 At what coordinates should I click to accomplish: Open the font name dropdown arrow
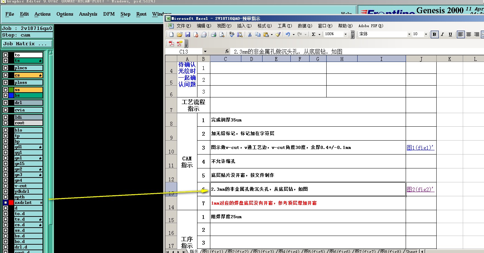click(x=409, y=34)
